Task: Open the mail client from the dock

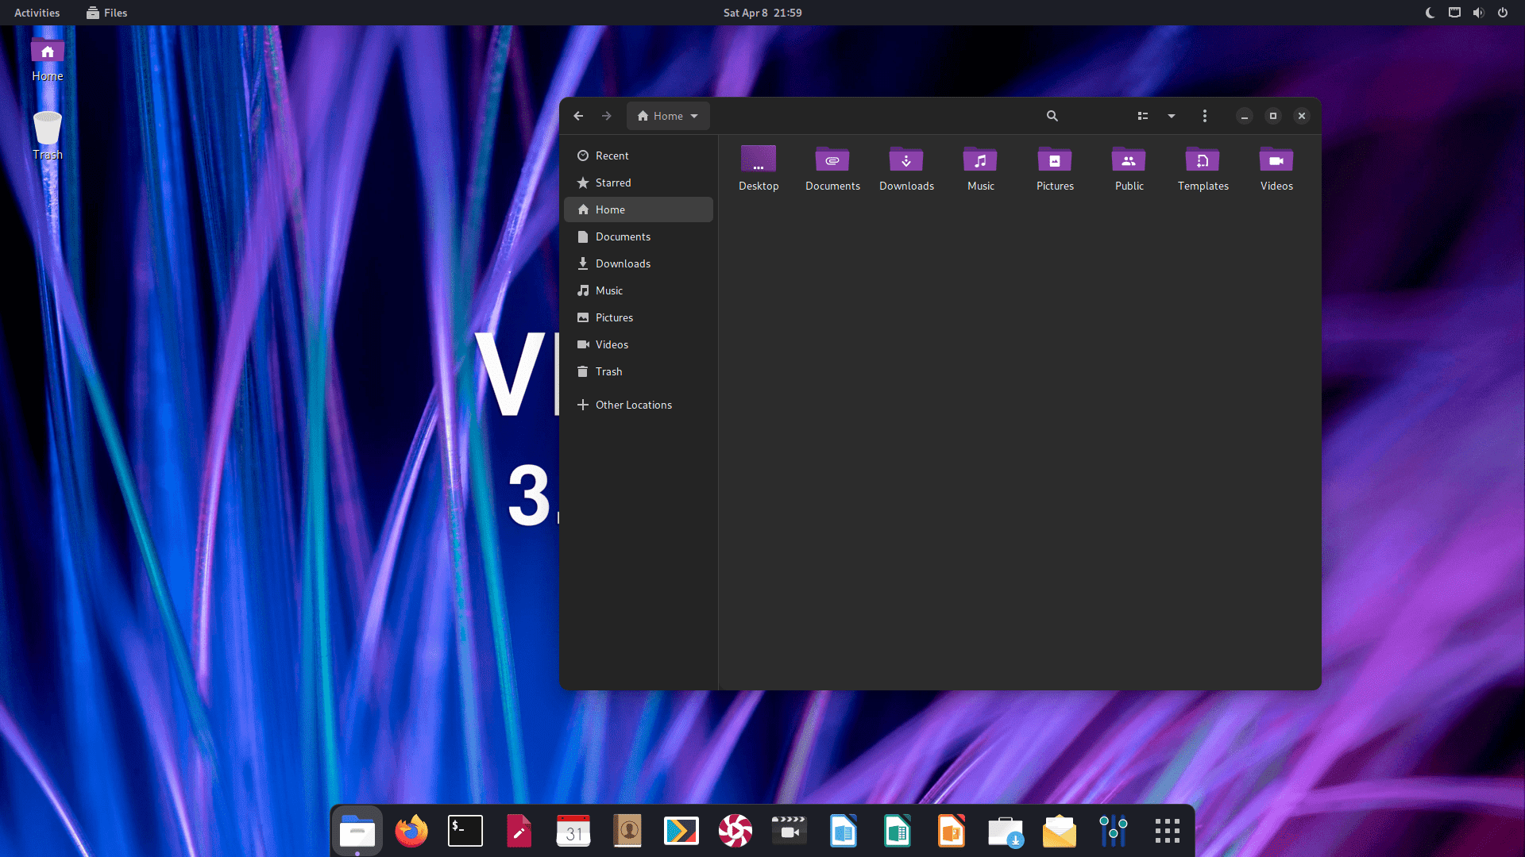Action: (x=1060, y=831)
